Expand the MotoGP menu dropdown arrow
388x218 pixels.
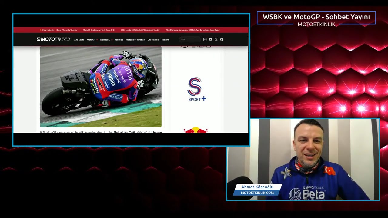pyautogui.click(x=97, y=40)
